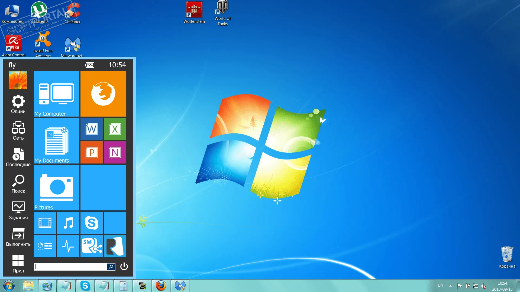Viewport: 520px width, 292px height.
Task: Open the avast! Free Antivirus shortcut
Action: coord(43,44)
